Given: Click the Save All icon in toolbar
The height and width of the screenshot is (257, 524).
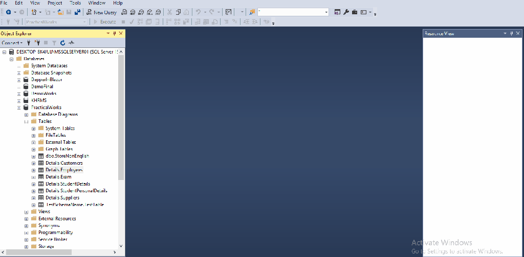Looking at the screenshot, I should tap(77, 12).
